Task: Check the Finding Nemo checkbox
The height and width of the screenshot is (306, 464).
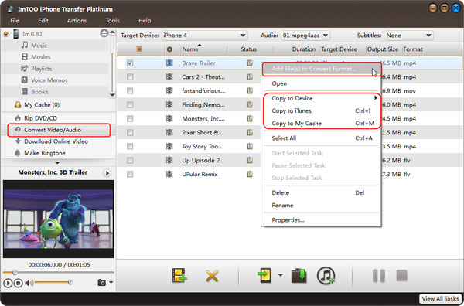Action: (130, 104)
